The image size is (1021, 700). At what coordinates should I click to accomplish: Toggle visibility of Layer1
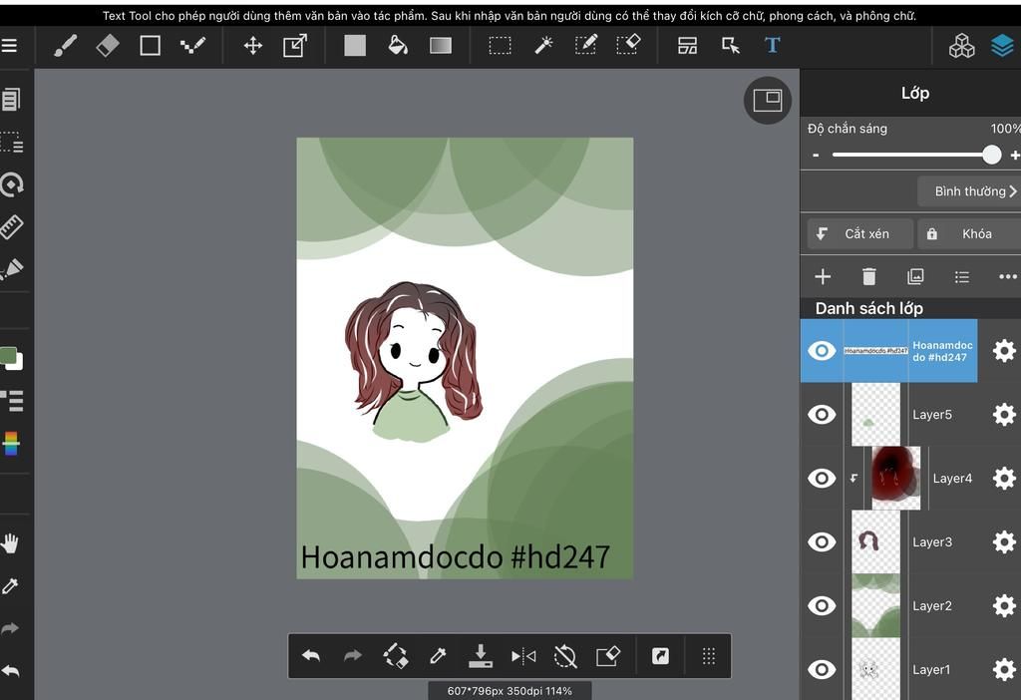click(822, 669)
